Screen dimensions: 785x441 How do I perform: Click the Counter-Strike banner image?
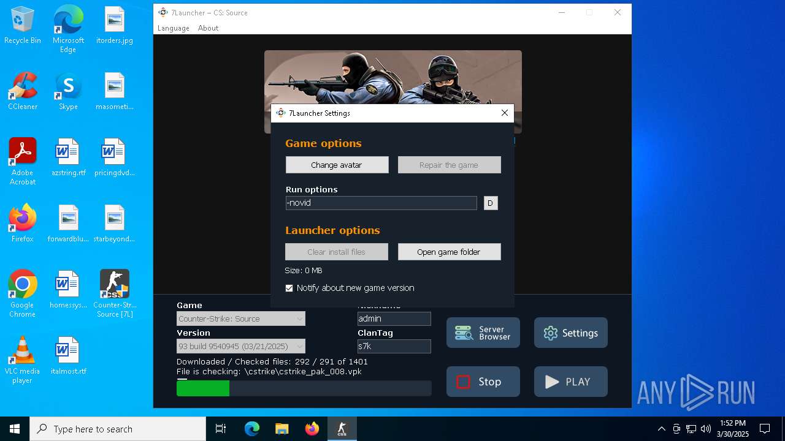392,77
